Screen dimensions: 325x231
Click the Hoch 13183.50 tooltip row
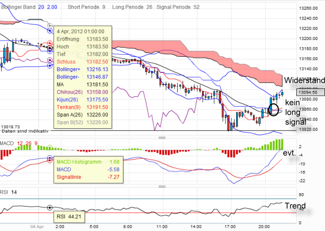[82, 47]
